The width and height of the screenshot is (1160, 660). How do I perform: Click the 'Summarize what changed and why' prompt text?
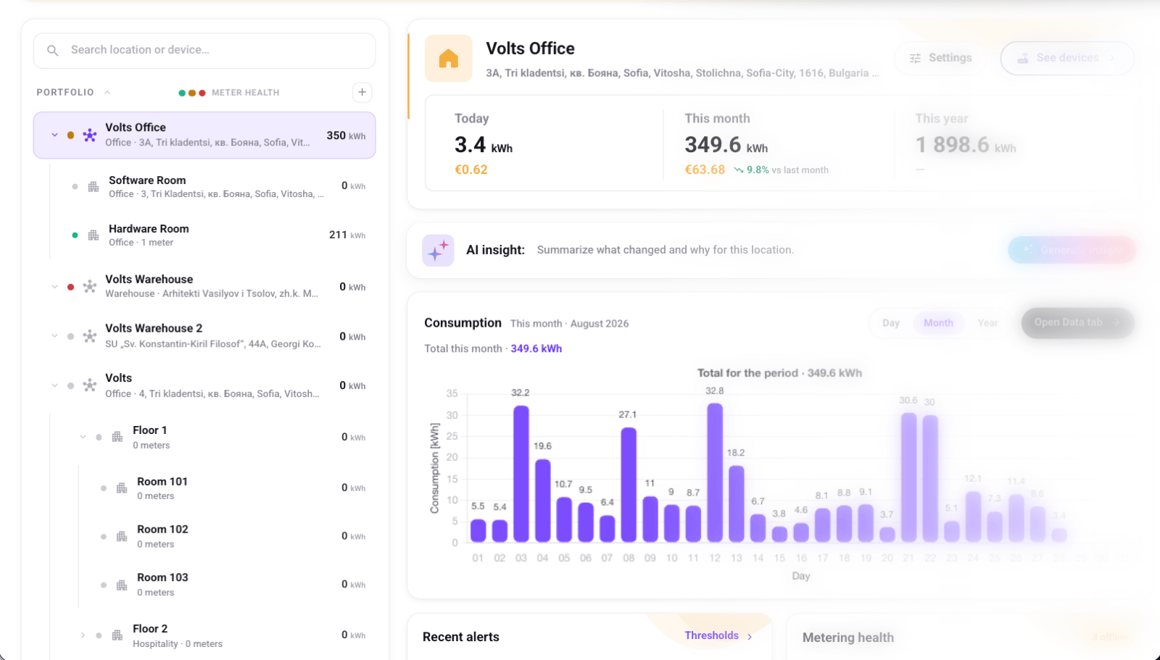[666, 250]
